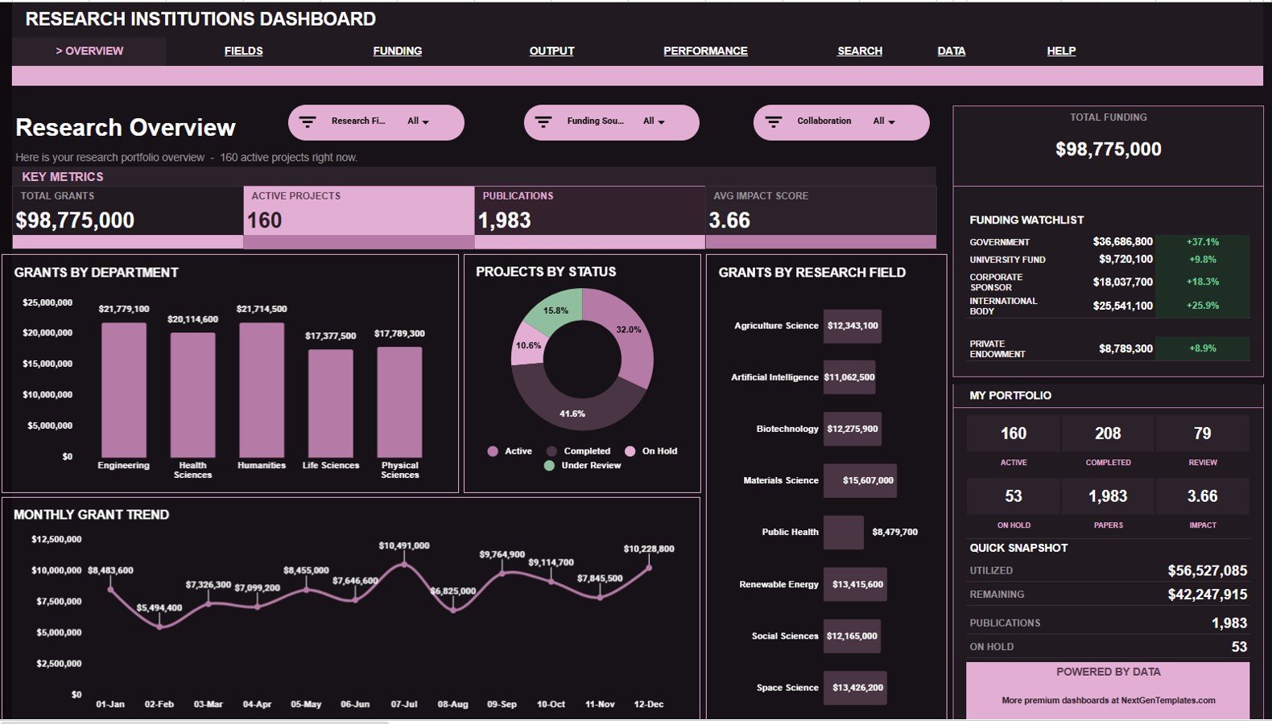
Task: Select the Active Projects metric card
Action: coord(359,217)
